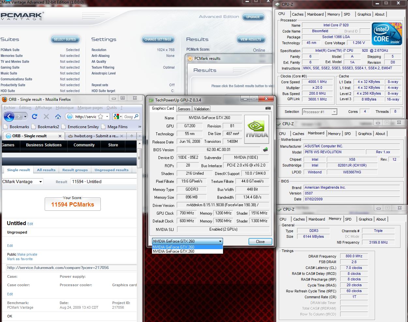Click Edit link next to Untitled
Screen dimensions: 408x322
30,224
